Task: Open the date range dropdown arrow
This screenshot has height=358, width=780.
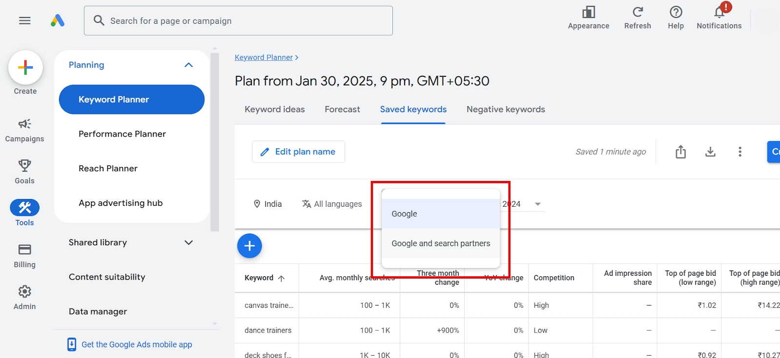Action: point(538,204)
